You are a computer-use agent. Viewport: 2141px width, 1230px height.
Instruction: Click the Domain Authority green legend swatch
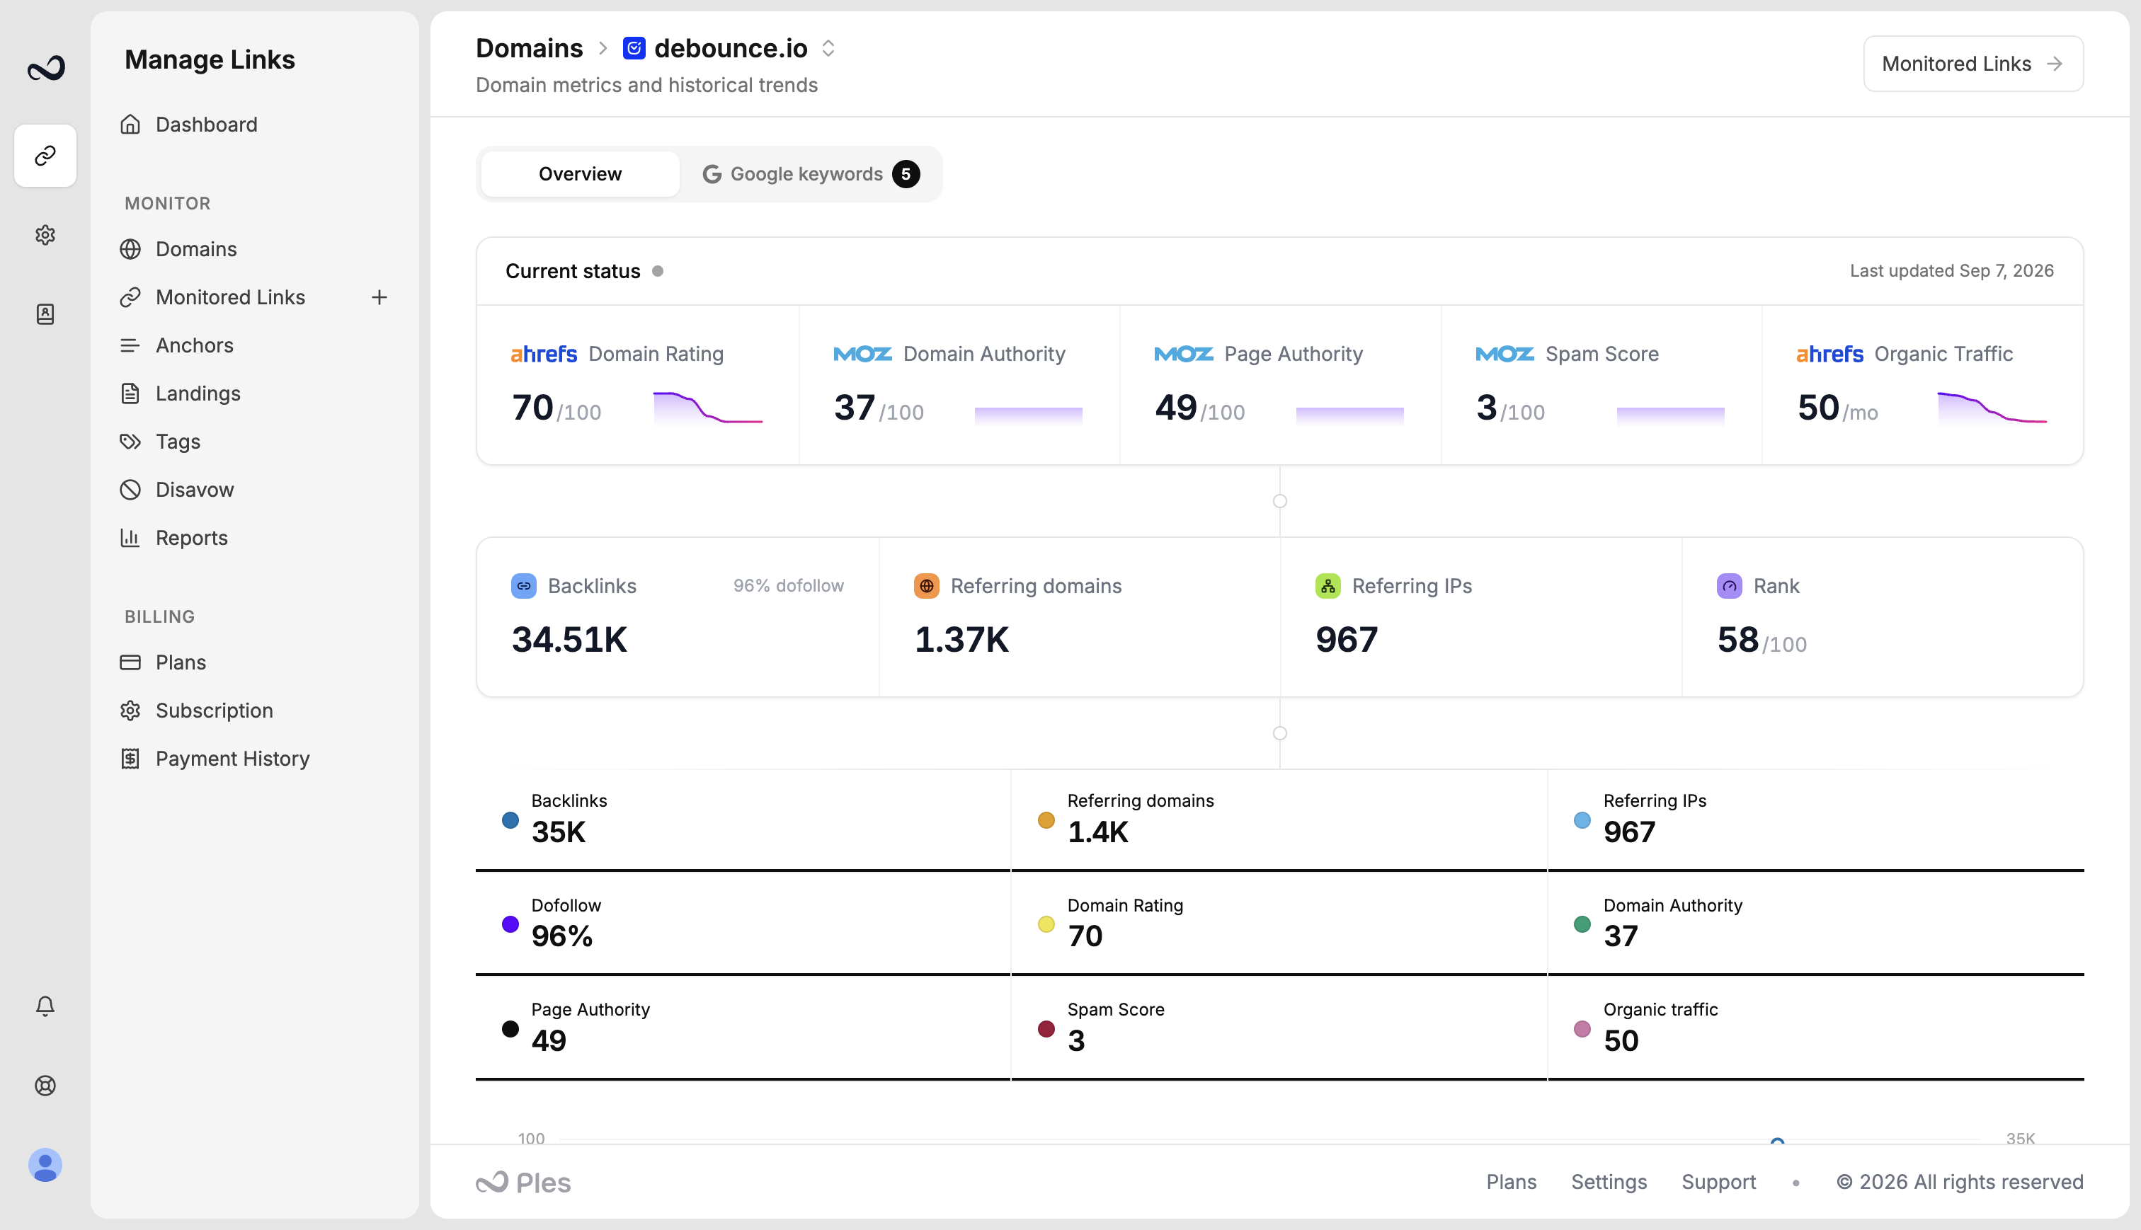[x=1582, y=924]
